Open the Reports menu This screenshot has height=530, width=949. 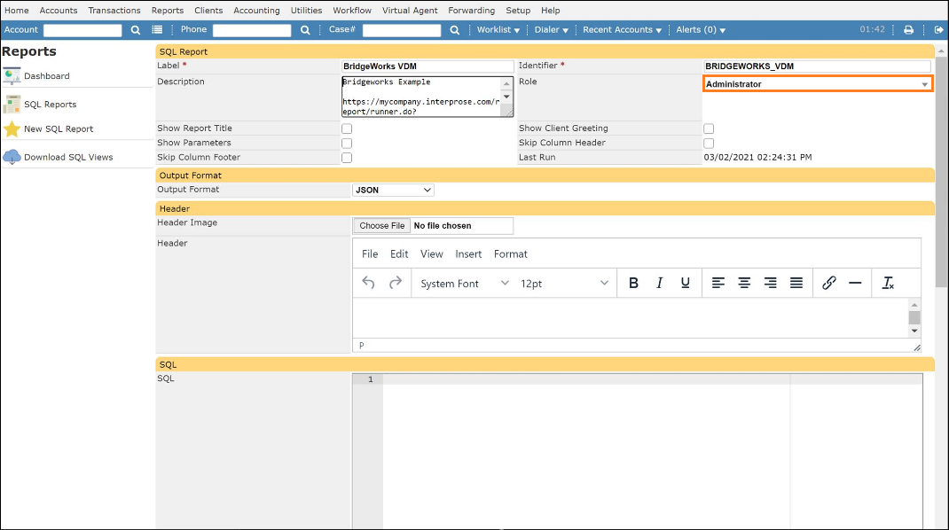point(168,11)
